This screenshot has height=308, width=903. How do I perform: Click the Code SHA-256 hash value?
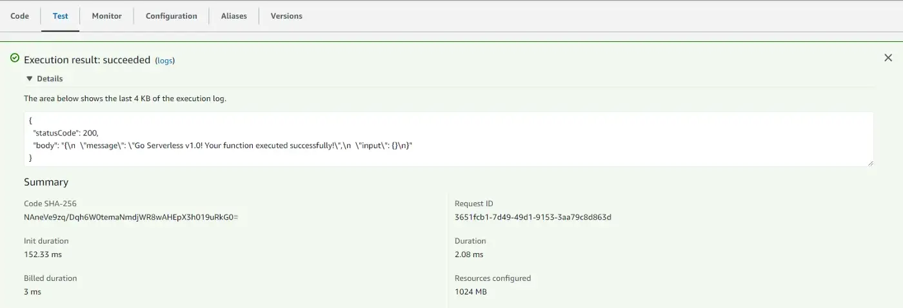click(131, 217)
